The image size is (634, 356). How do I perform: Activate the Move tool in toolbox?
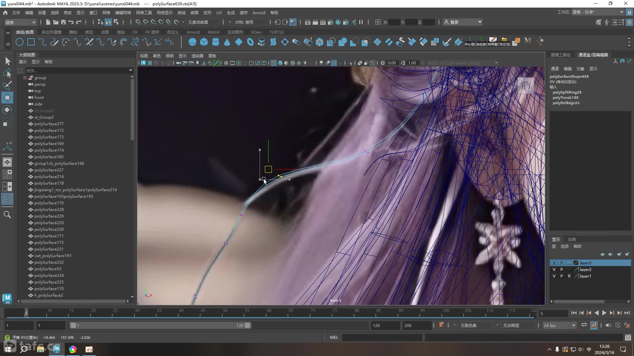pyautogui.click(x=7, y=98)
